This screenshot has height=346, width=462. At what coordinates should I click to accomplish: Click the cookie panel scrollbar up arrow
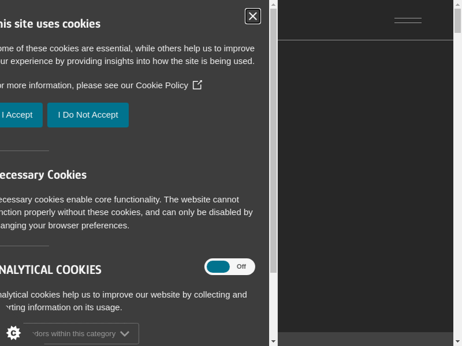(x=273, y=4)
